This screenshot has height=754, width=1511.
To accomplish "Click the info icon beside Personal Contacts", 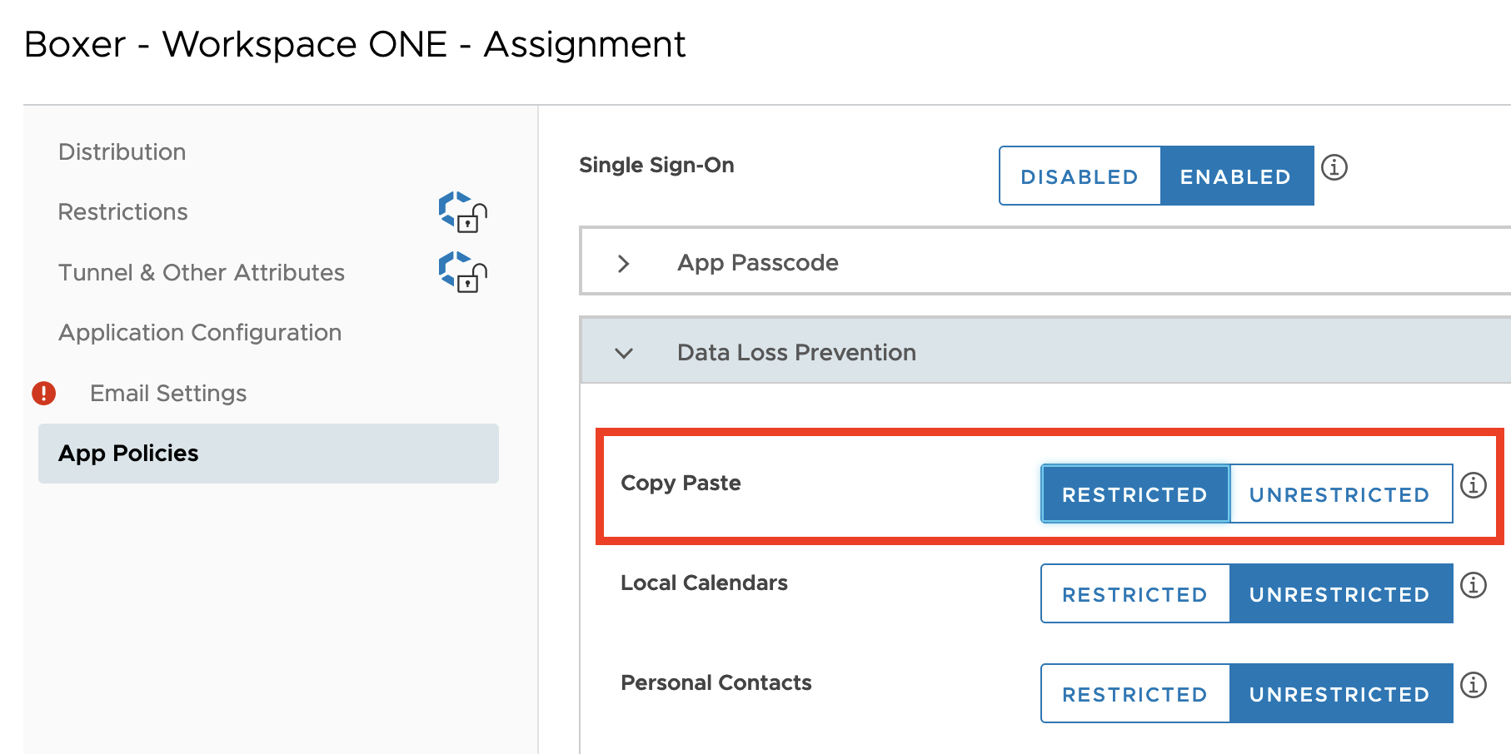I will pyautogui.click(x=1474, y=687).
